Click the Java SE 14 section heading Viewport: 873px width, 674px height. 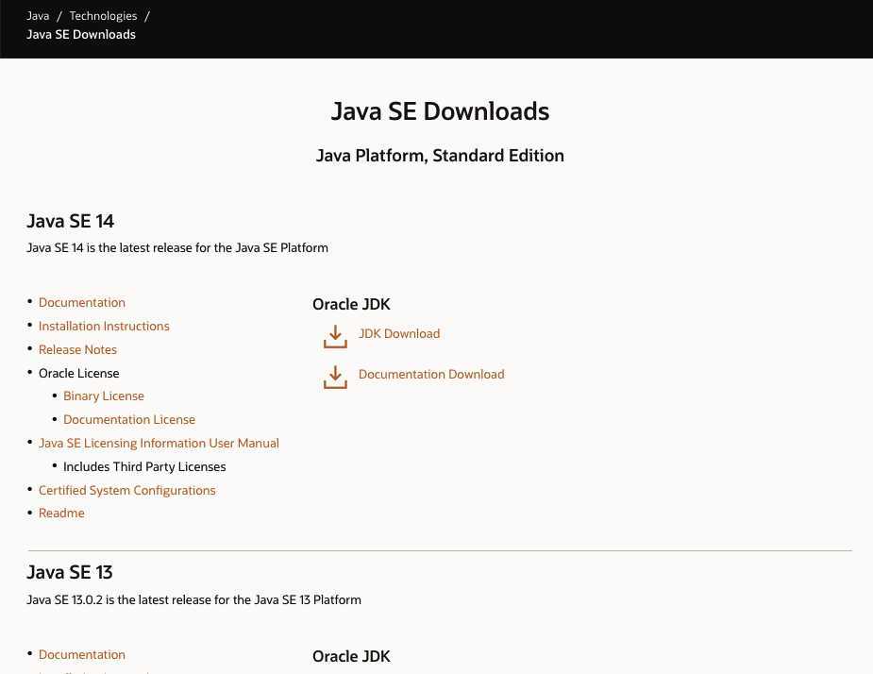pyautogui.click(x=70, y=221)
